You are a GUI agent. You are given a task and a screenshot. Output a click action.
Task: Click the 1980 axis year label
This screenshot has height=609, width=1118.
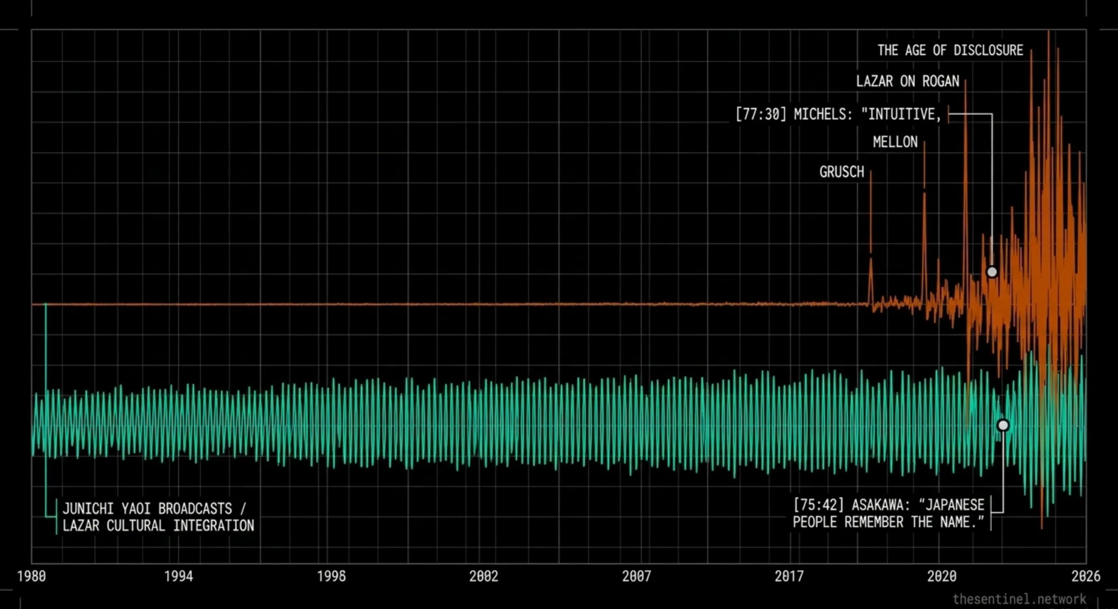pyautogui.click(x=31, y=576)
